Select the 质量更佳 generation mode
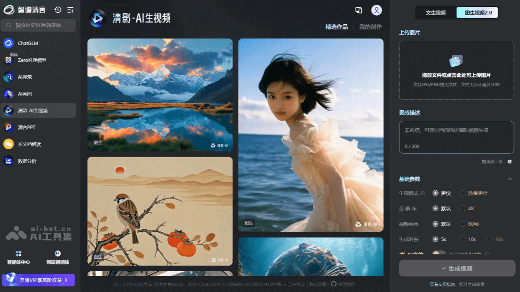Screen dimensions: 520x292 point(462,193)
